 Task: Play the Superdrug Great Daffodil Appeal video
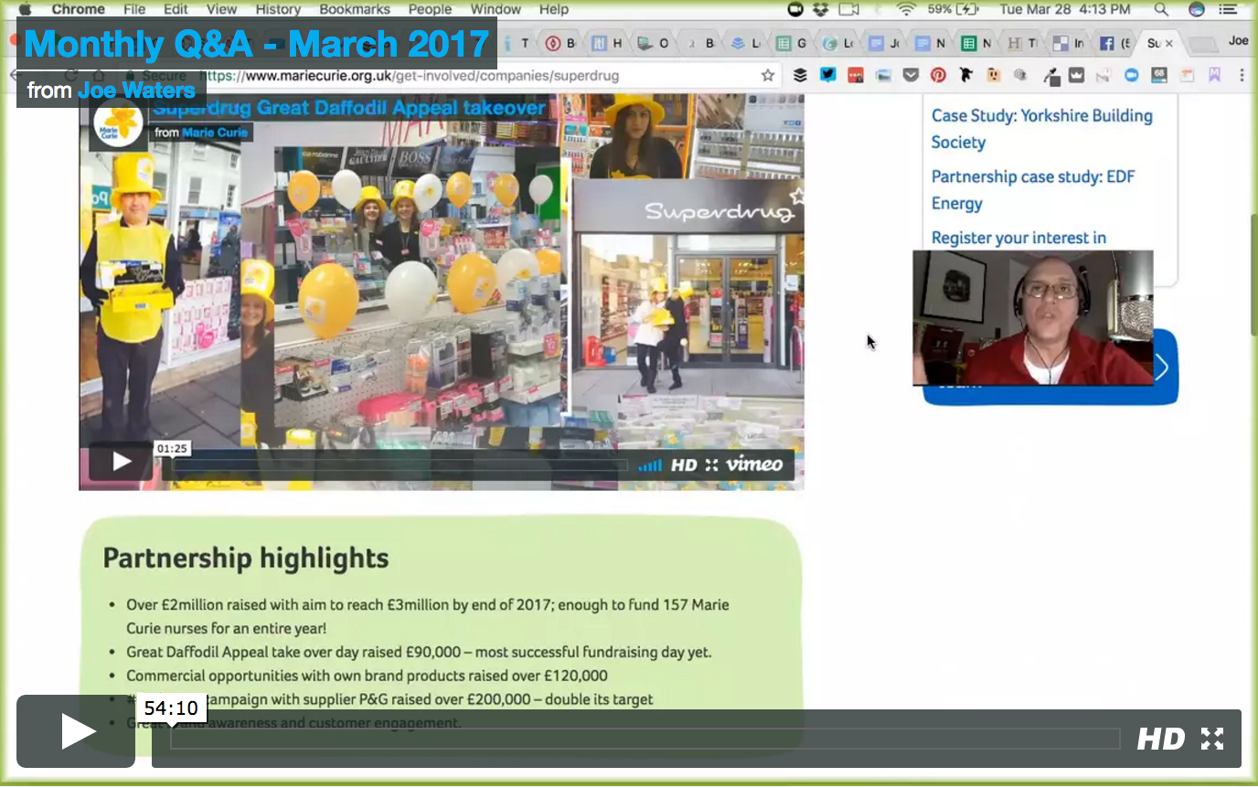coord(121,462)
